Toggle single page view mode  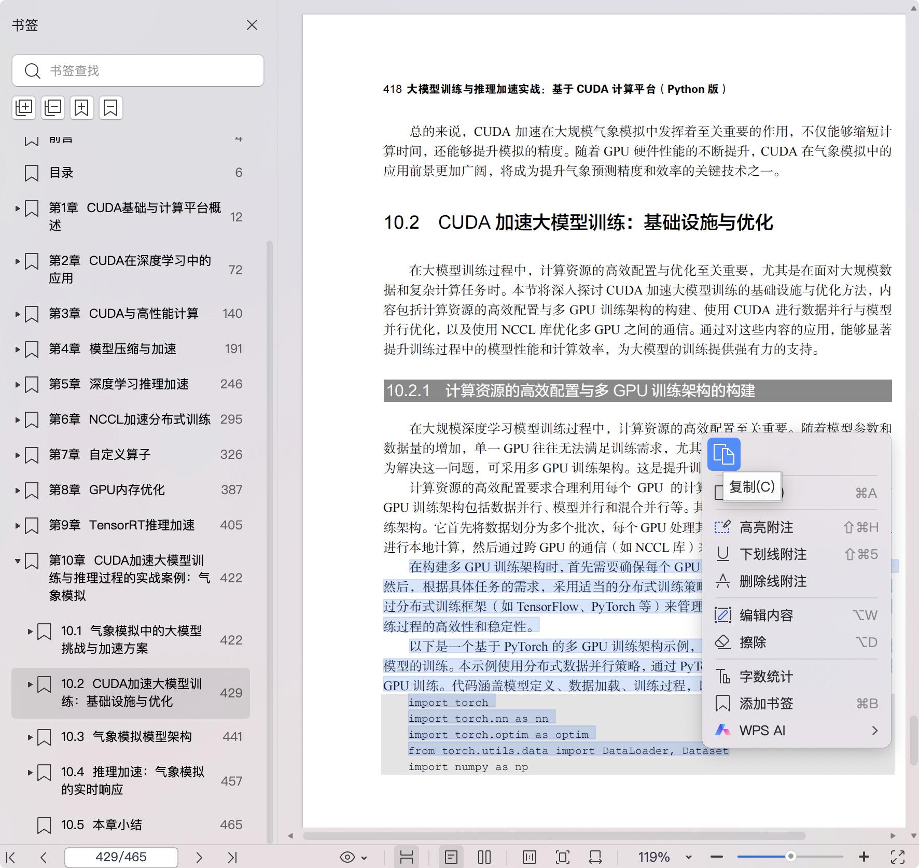[451, 857]
